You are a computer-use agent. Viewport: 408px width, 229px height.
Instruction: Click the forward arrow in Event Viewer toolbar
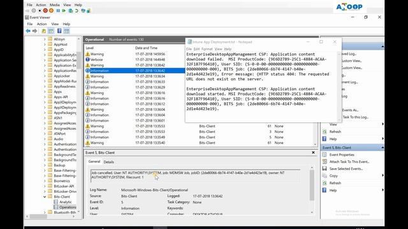(34, 31)
